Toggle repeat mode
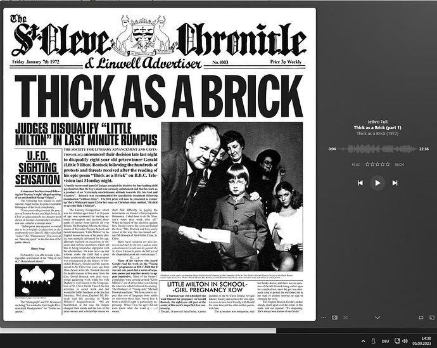Screen dimensions: 437x348 (421, 318)
